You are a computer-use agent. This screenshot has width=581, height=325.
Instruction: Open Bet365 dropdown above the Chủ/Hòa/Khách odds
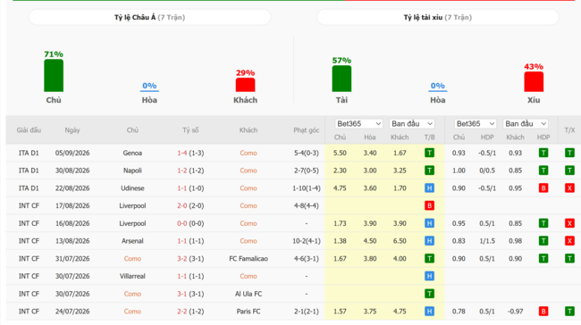(x=358, y=123)
